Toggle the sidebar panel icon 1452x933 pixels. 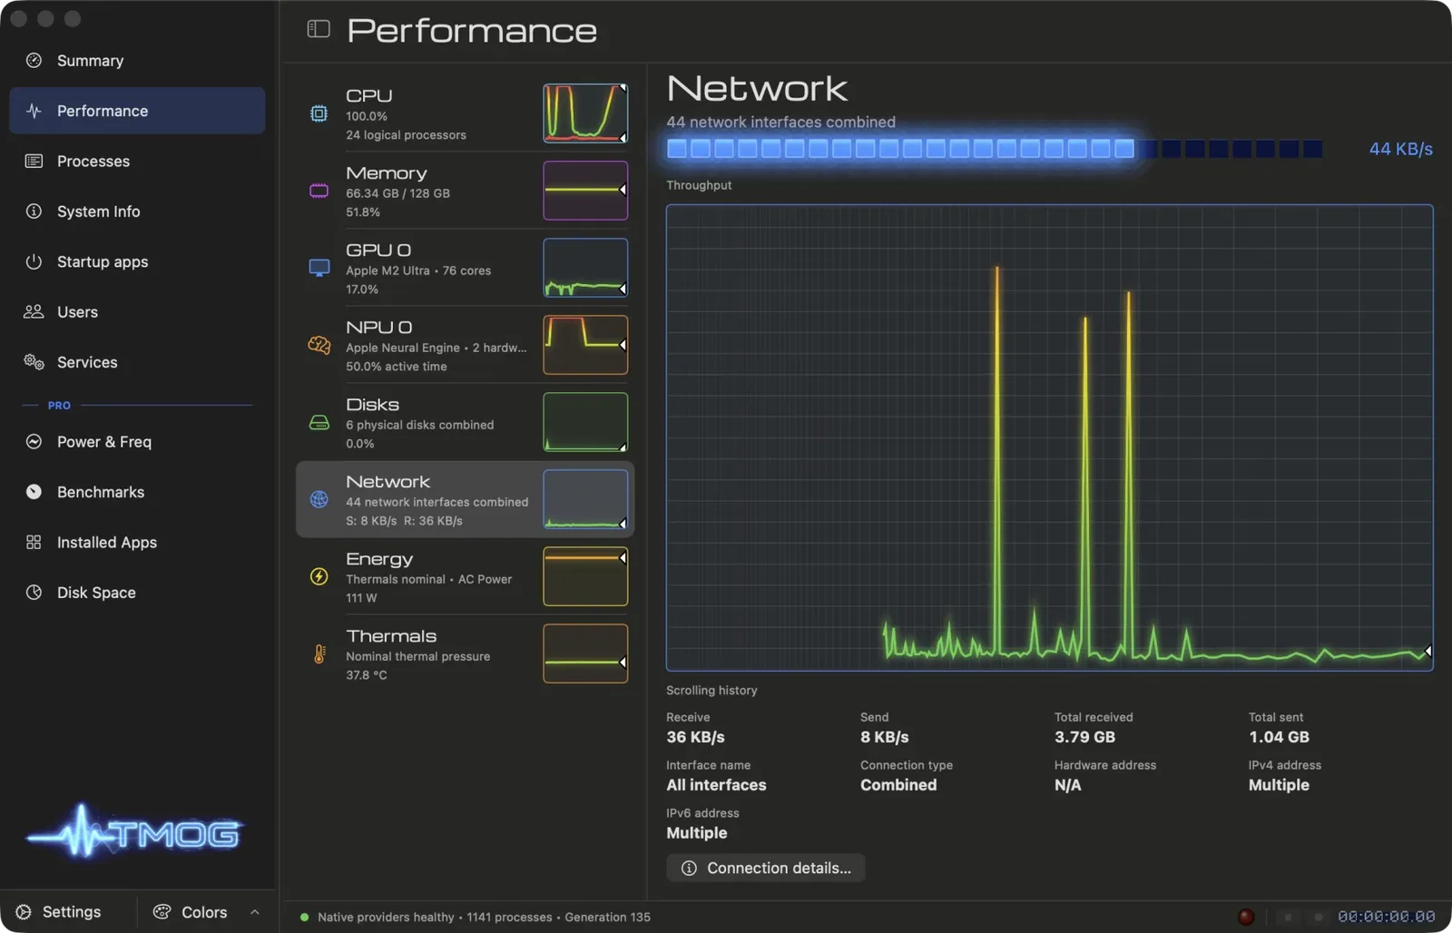pyautogui.click(x=319, y=29)
